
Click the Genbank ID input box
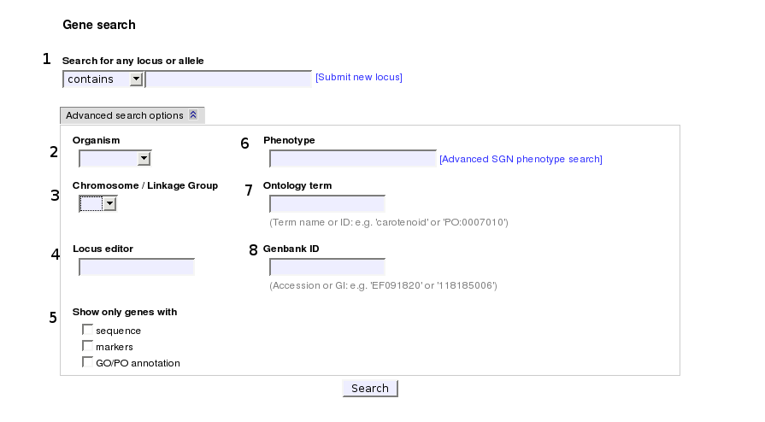(327, 267)
